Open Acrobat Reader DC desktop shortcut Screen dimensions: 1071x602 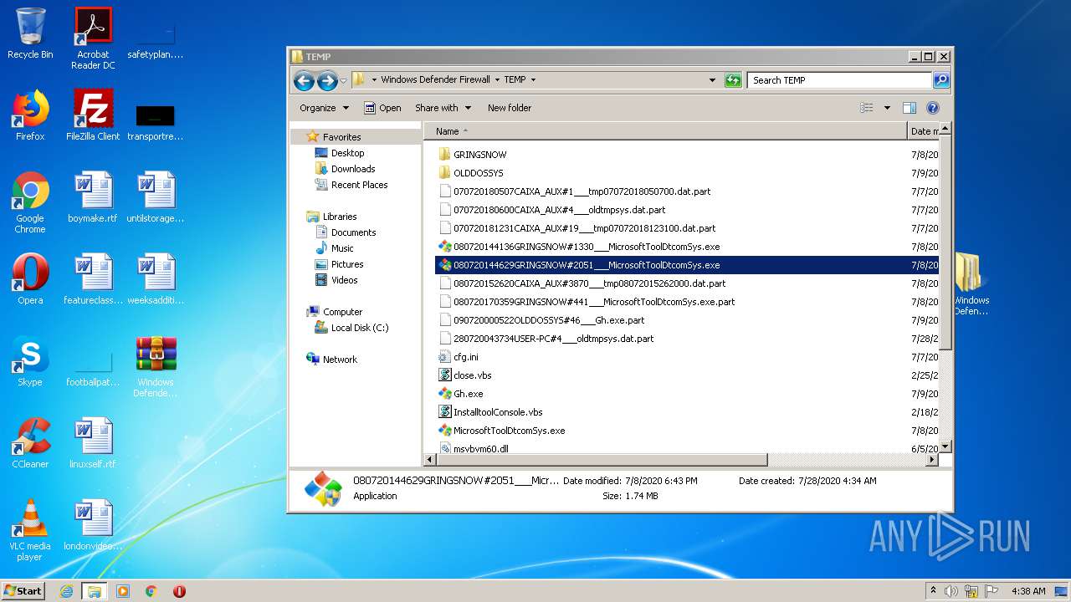[x=93, y=38]
